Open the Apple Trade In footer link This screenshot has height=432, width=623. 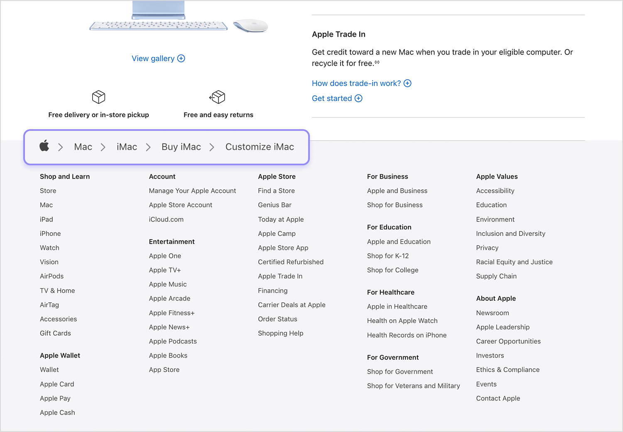click(280, 276)
